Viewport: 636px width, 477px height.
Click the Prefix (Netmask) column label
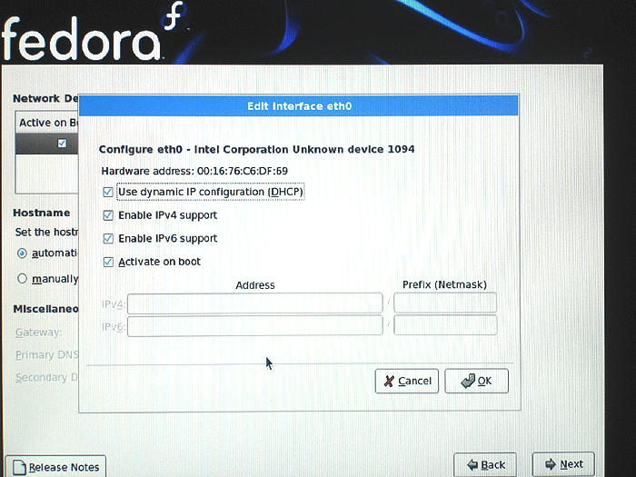[x=444, y=284]
